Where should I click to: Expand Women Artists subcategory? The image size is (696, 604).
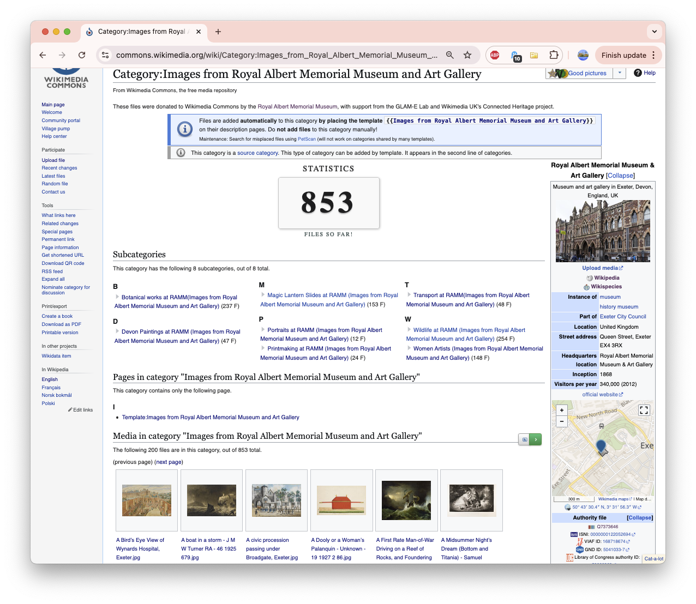(x=409, y=348)
